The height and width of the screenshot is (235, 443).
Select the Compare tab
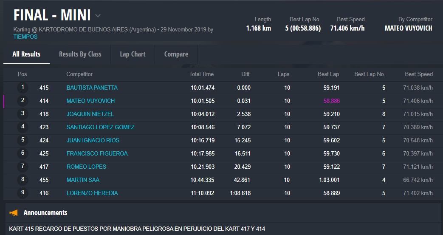pyautogui.click(x=176, y=54)
